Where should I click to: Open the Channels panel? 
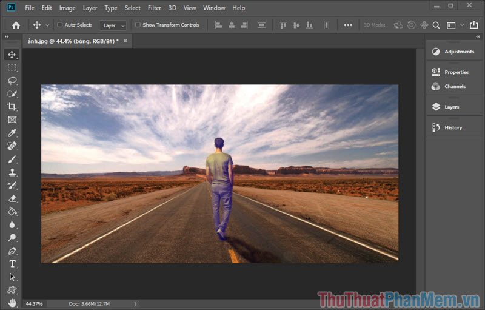pyautogui.click(x=454, y=86)
